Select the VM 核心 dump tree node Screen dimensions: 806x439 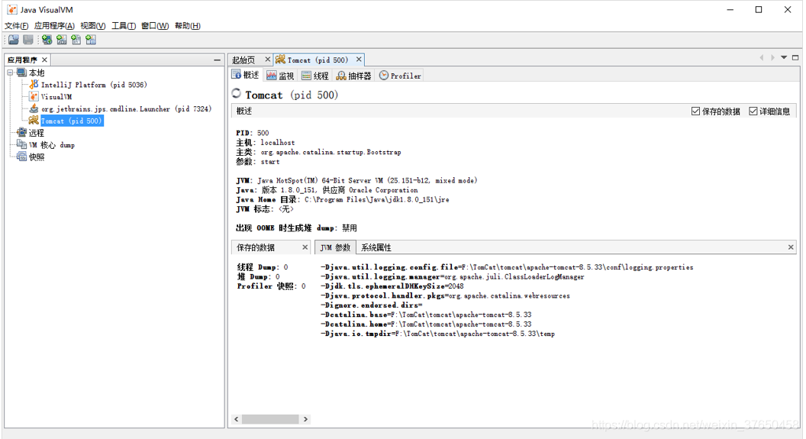tap(51, 145)
